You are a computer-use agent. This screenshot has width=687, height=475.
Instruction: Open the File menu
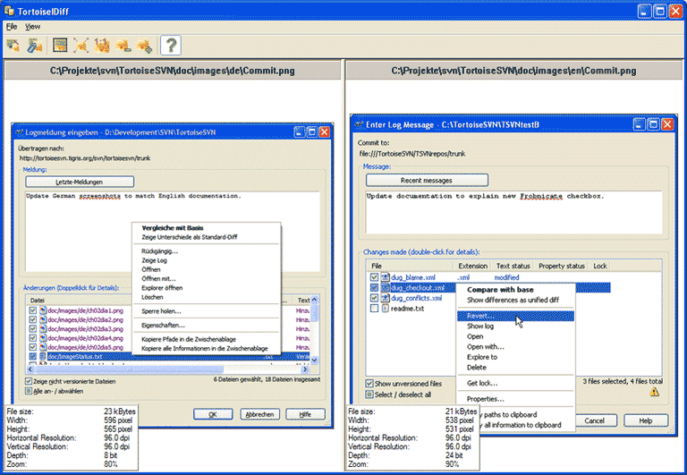[x=11, y=27]
